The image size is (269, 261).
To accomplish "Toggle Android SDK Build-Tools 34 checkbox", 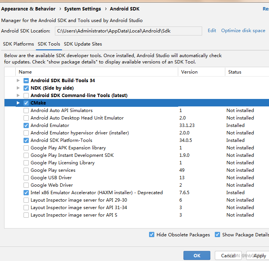I will (26, 80).
